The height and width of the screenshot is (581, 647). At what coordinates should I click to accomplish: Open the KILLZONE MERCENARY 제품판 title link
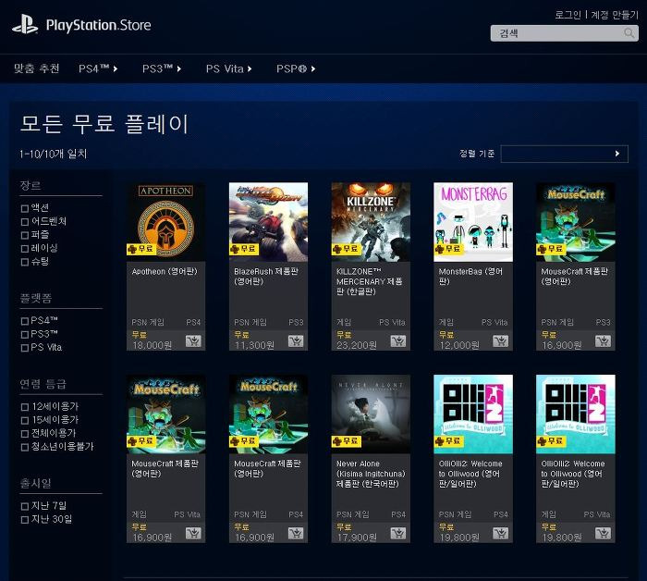click(370, 281)
